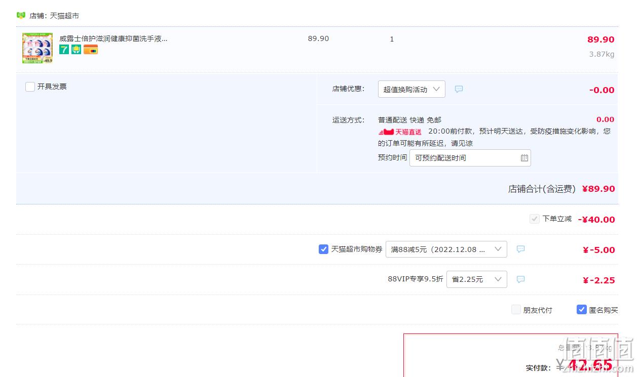This screenshot has height=377, width=638.
Task: Click the green 天猫超市 shop icon
Action: 21,15
